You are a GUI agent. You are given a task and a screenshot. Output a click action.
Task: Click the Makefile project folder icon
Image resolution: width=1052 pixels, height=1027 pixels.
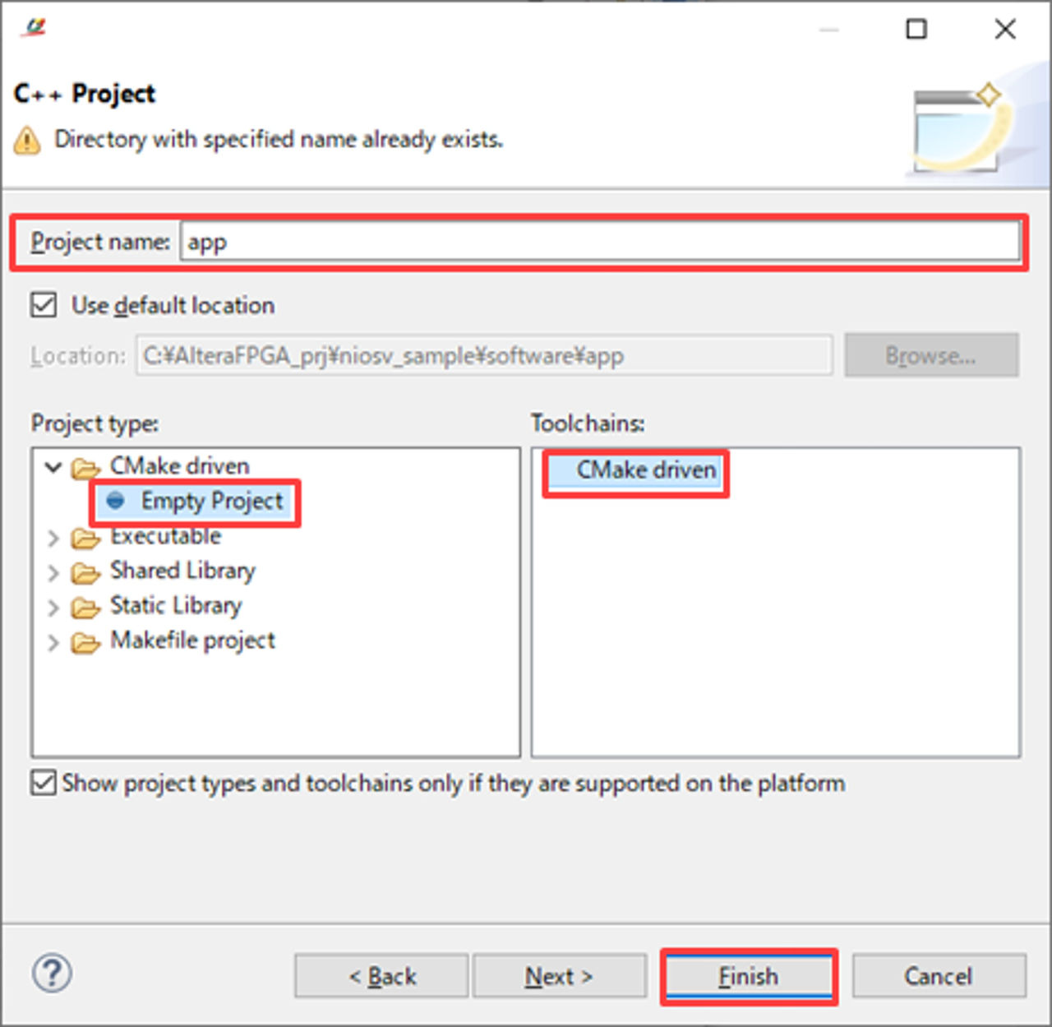click(x=85, y=643)
